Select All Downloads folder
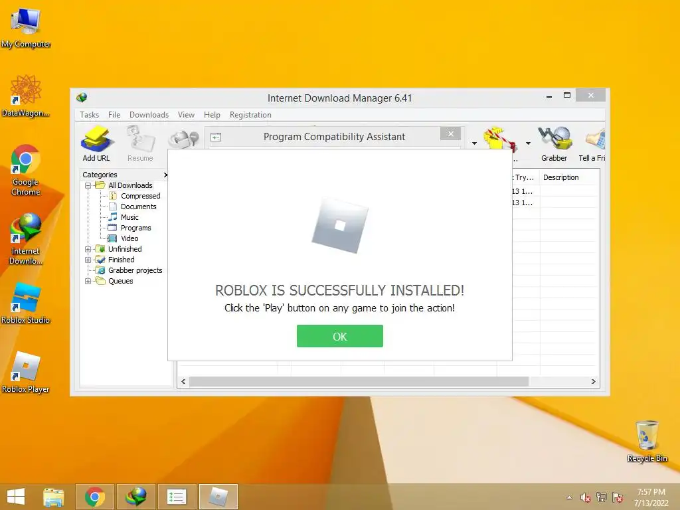The image size is (680, 510). click(x=130, y=186)
